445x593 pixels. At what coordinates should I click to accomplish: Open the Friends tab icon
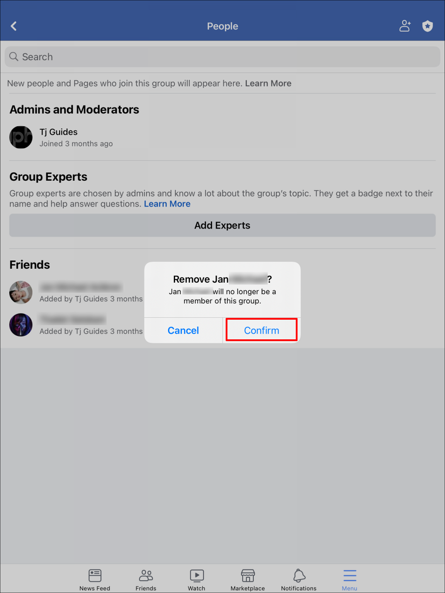(x=146, y=577)
